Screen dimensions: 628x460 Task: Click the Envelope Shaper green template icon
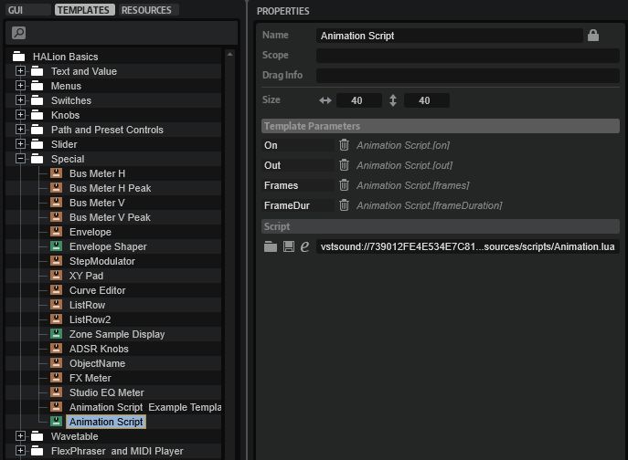(x=56, y=246)
